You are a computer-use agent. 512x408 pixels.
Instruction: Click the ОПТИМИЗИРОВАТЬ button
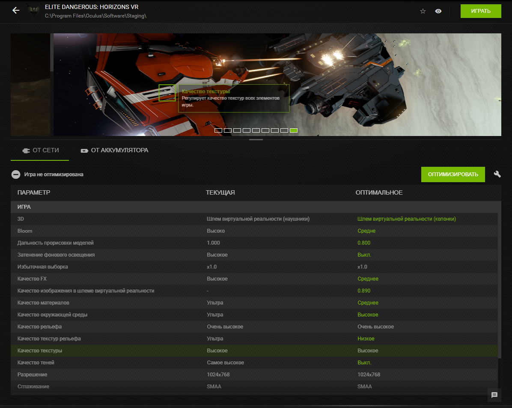[453, 174]
